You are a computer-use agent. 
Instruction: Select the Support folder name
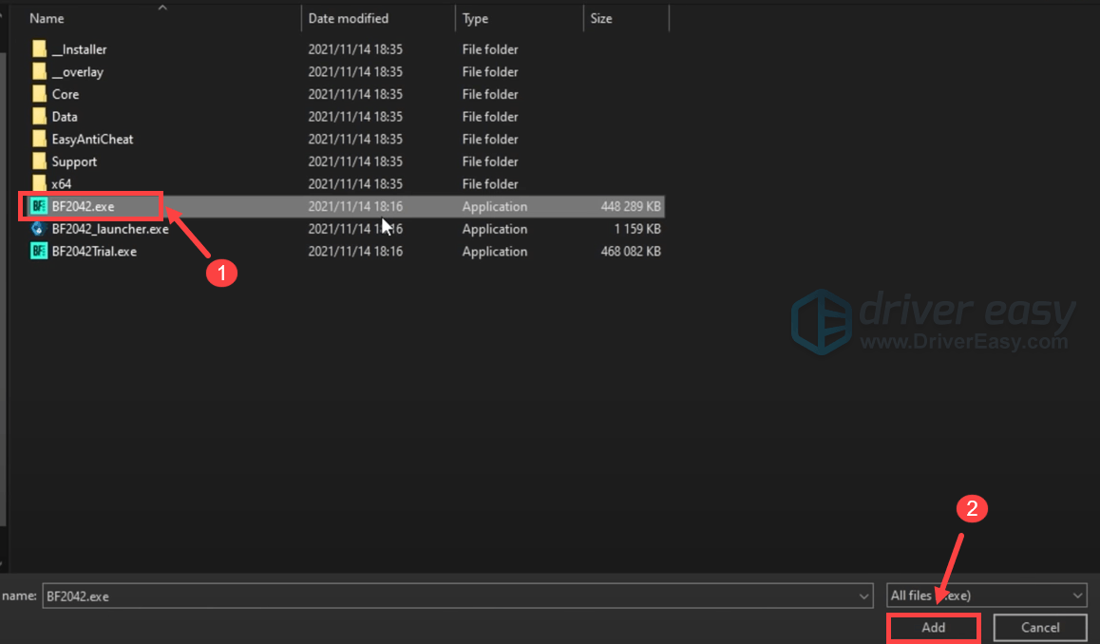(x=74, y=161)
